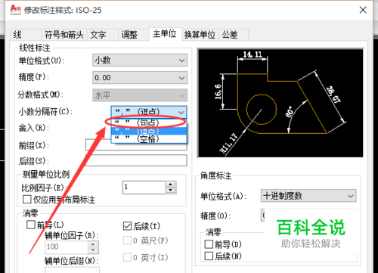Toggle linear 前导(L) zero suppression
The width and height of the screenshot is (378, 273).
point(31,225)
